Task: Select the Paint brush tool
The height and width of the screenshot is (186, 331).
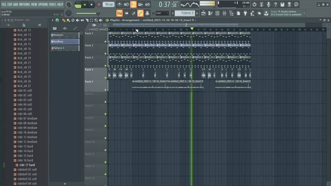Action: tap(68, 20)
